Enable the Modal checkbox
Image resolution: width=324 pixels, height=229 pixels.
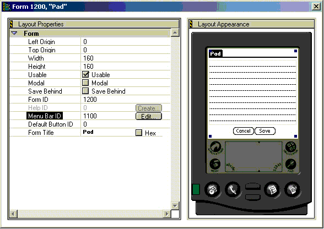(x=85, y=83)
